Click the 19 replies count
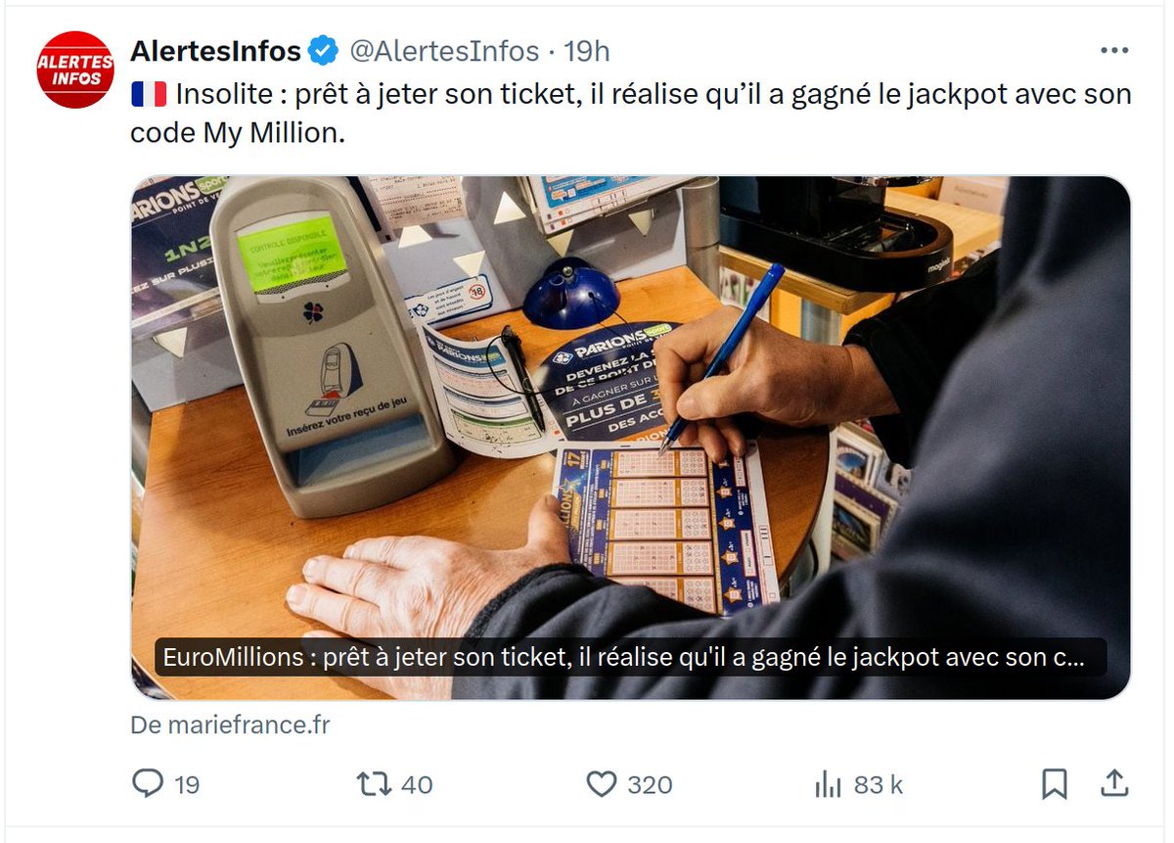 point(187,785)
